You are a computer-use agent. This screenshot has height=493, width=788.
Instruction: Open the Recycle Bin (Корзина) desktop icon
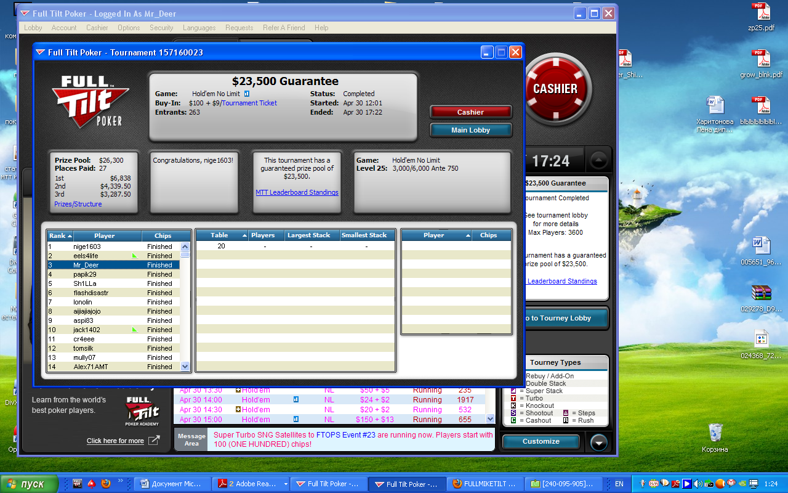coord(715,438)
